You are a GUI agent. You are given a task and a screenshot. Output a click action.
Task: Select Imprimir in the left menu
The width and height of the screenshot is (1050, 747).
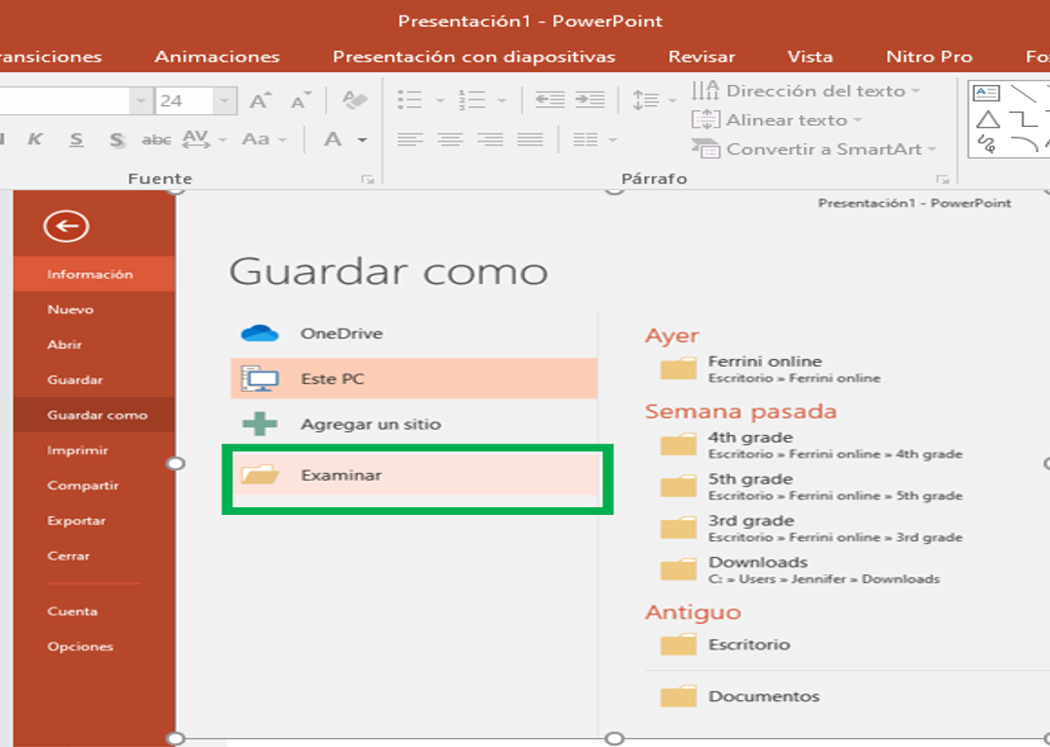tap(77, 451)
